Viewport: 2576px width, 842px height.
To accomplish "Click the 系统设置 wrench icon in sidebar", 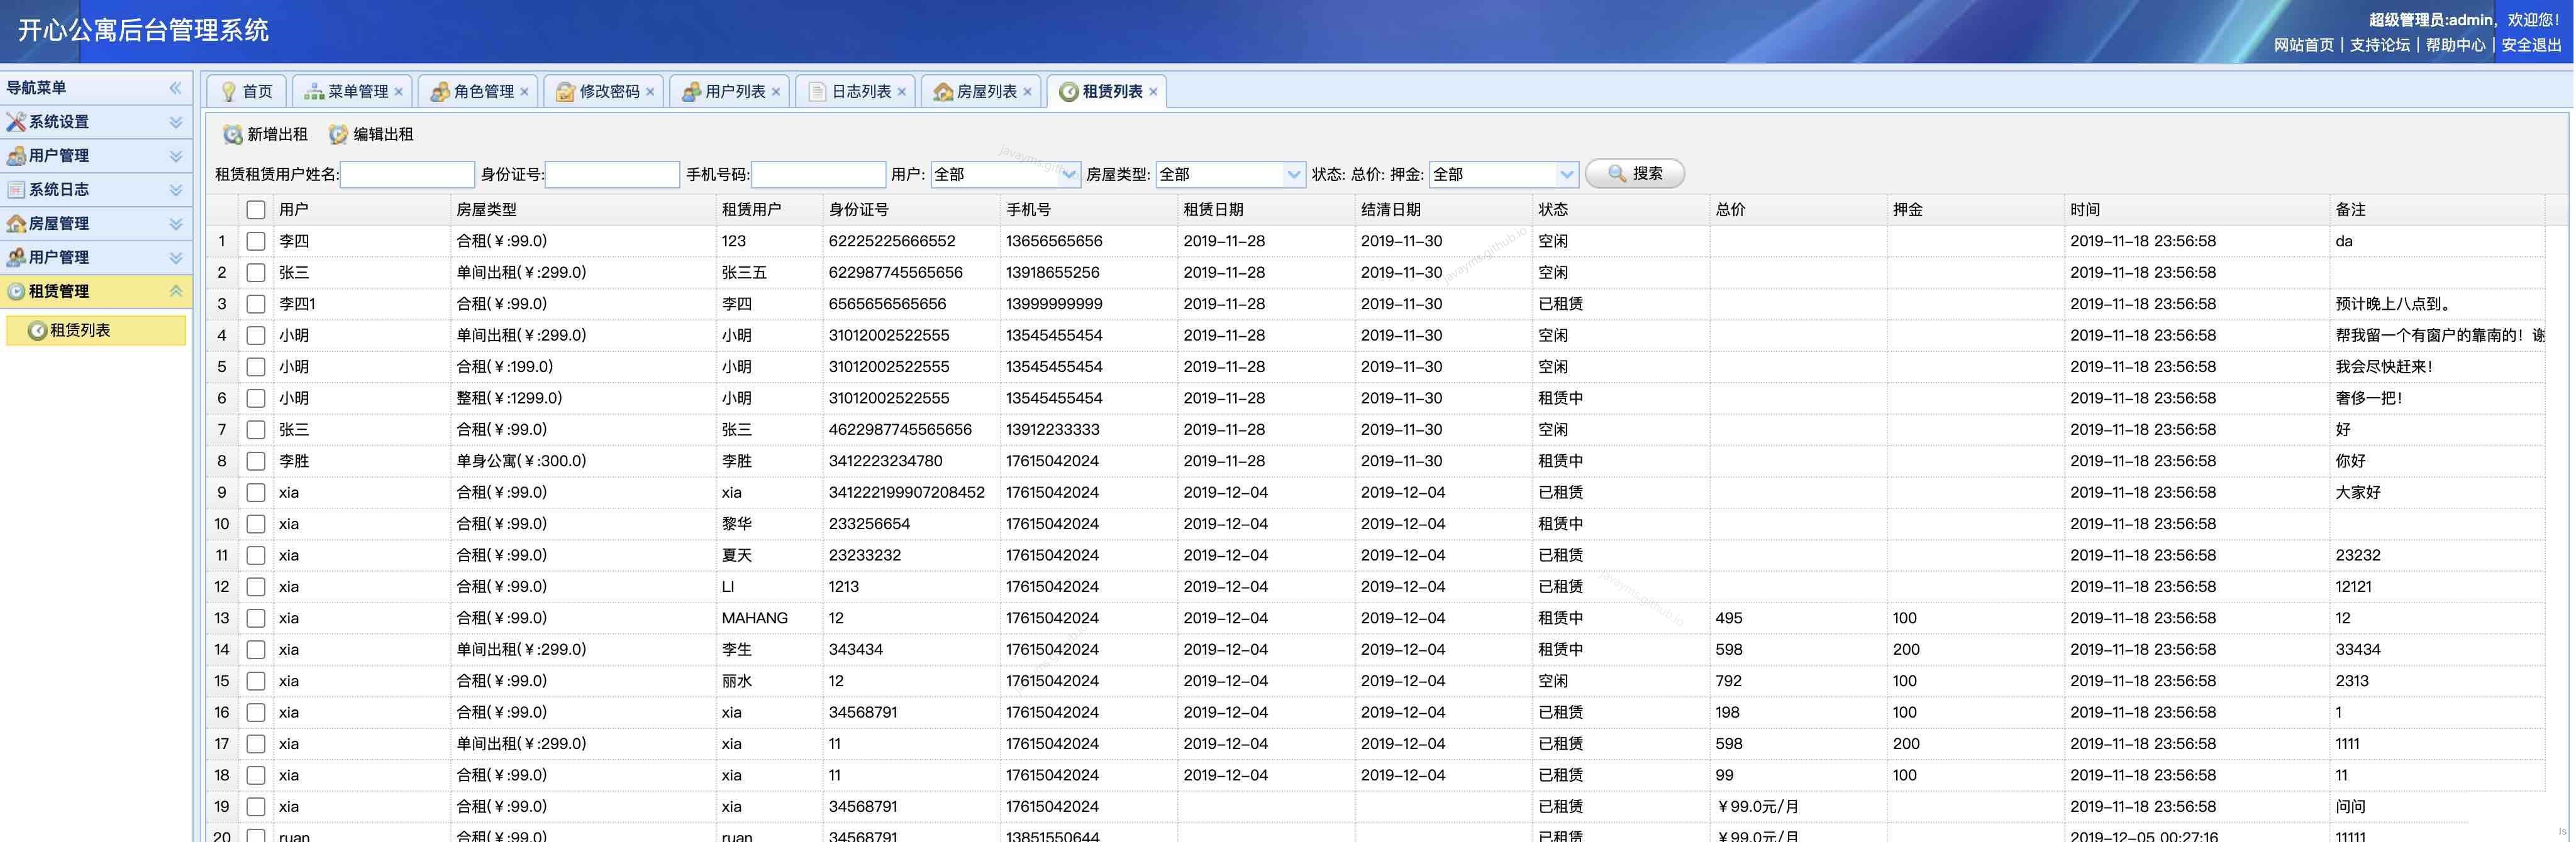I will click(16, 122).
